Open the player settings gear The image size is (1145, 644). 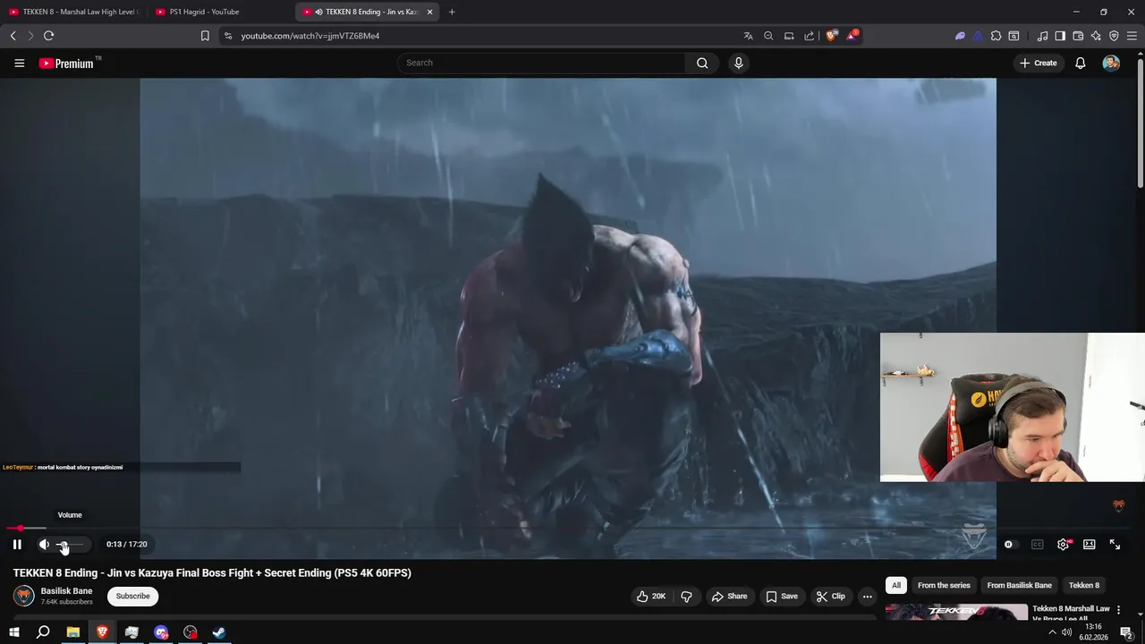(x=1063, y=544)
